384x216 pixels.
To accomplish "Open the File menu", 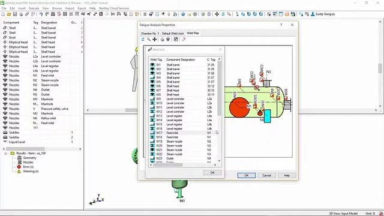I will pyautogui.click(x=4, y=8).
